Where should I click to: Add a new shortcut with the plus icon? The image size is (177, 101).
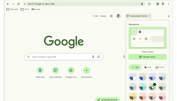tap(86, 70)
